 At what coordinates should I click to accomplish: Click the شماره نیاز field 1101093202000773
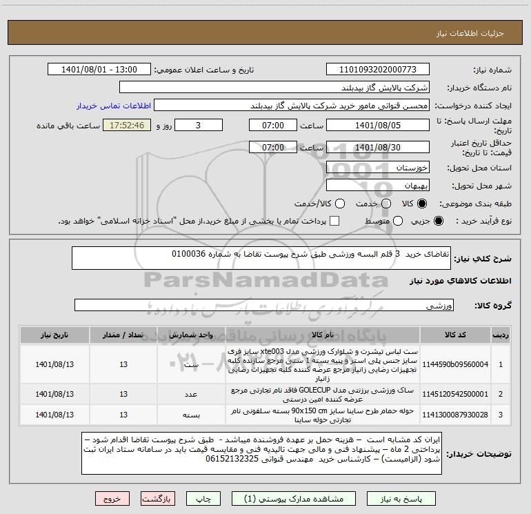click(378, 70)
